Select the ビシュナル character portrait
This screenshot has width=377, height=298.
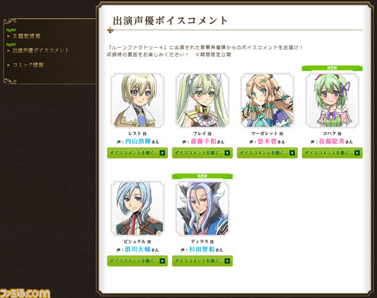click(x=138, y=208)
